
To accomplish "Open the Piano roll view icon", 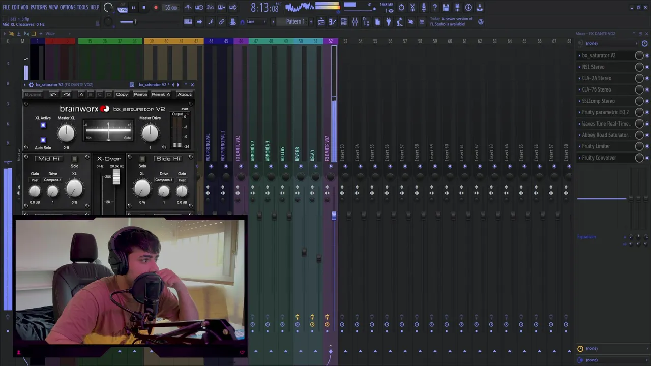I will (333, 22).
